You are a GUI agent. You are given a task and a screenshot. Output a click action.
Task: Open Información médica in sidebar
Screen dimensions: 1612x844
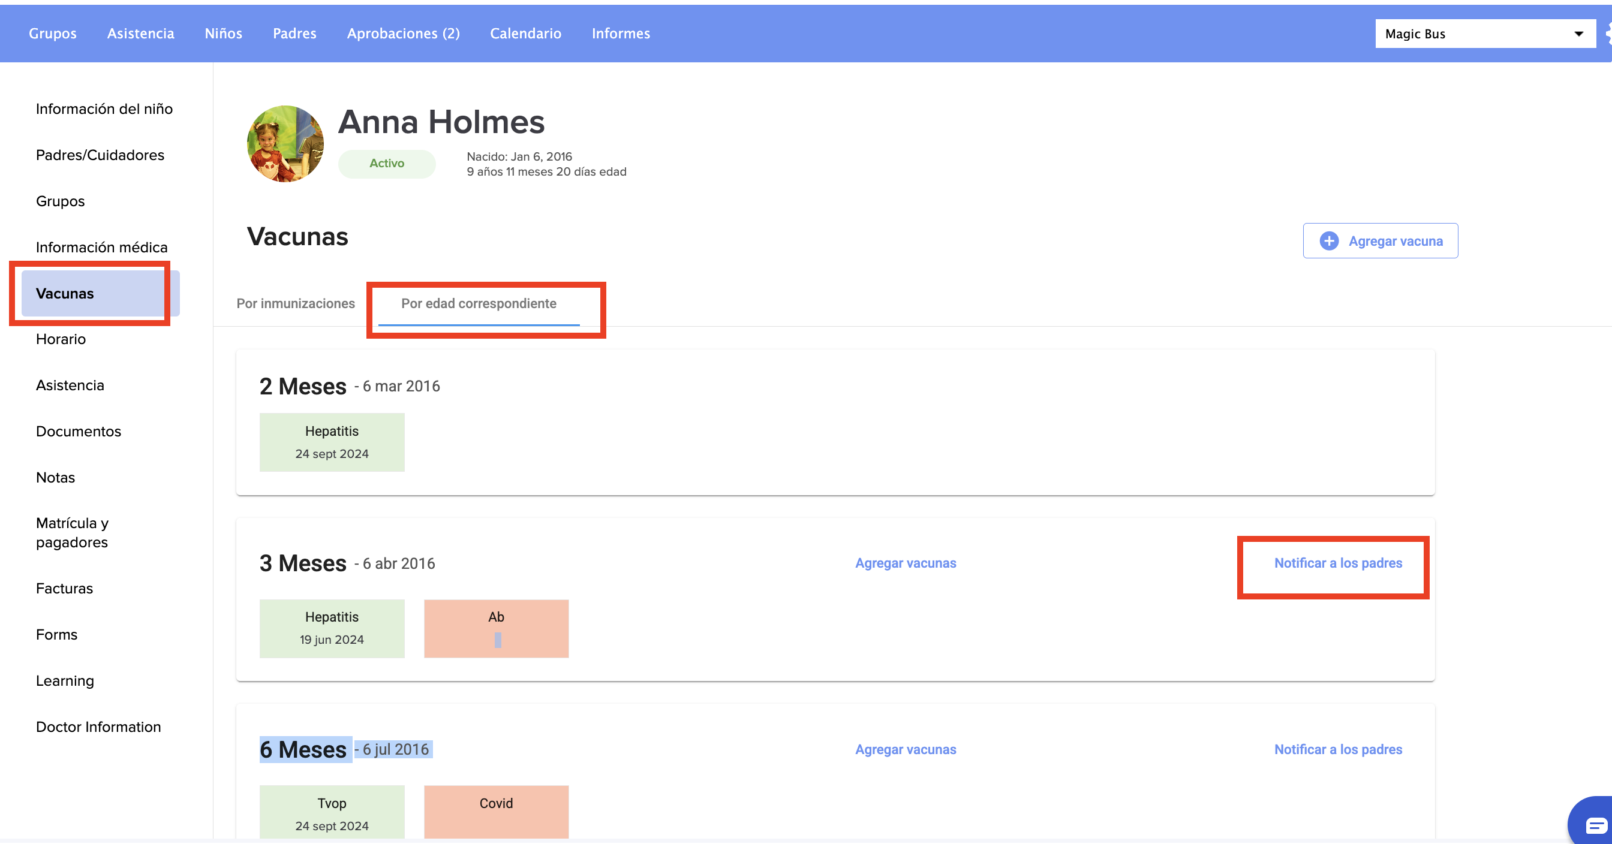tap(101, 247)
